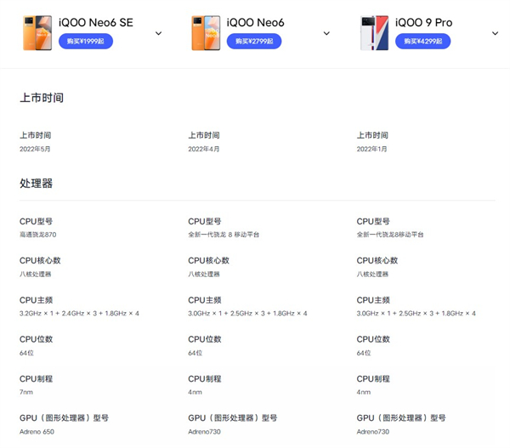The width and height of the screenshot is (510, 448).
Task: Click the Adreno 650 GPU value
Action: tap(37, 432)
